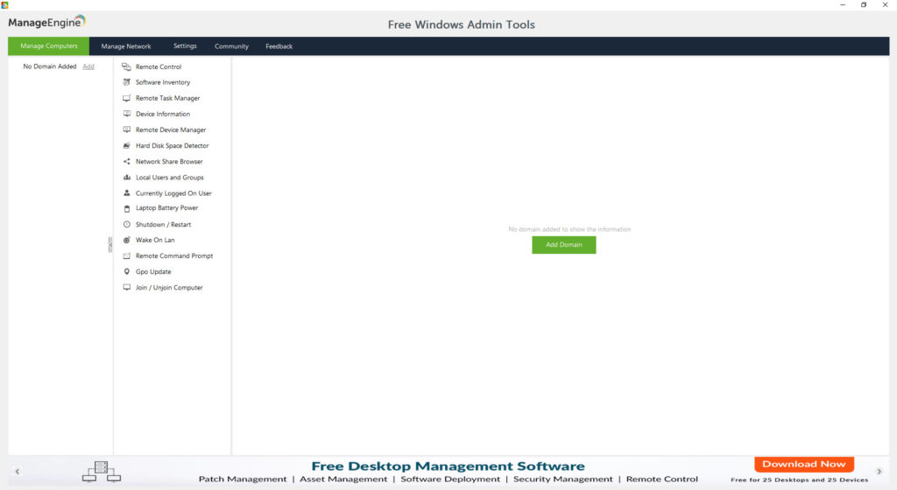
Task: Open the Feedback tab
Action: [279, 46]
